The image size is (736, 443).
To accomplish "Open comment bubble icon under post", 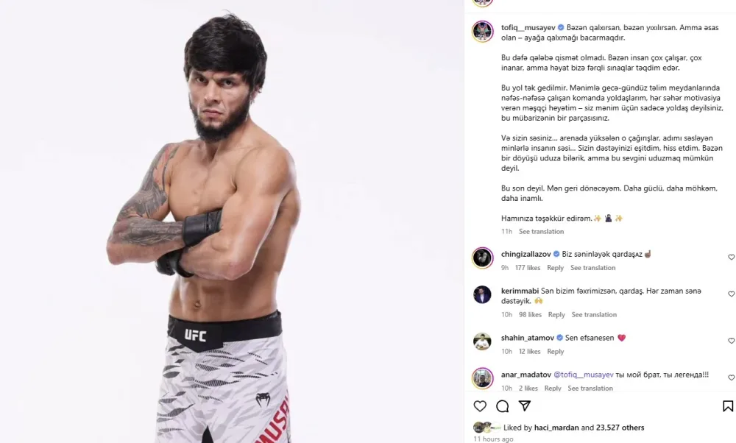I will tap(503, 406).
